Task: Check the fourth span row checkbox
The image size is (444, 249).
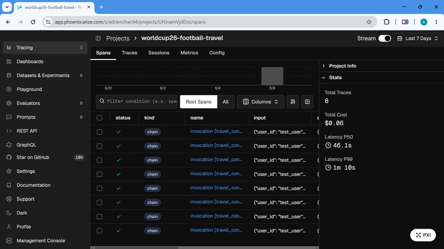Action: [x=99, y=174]
